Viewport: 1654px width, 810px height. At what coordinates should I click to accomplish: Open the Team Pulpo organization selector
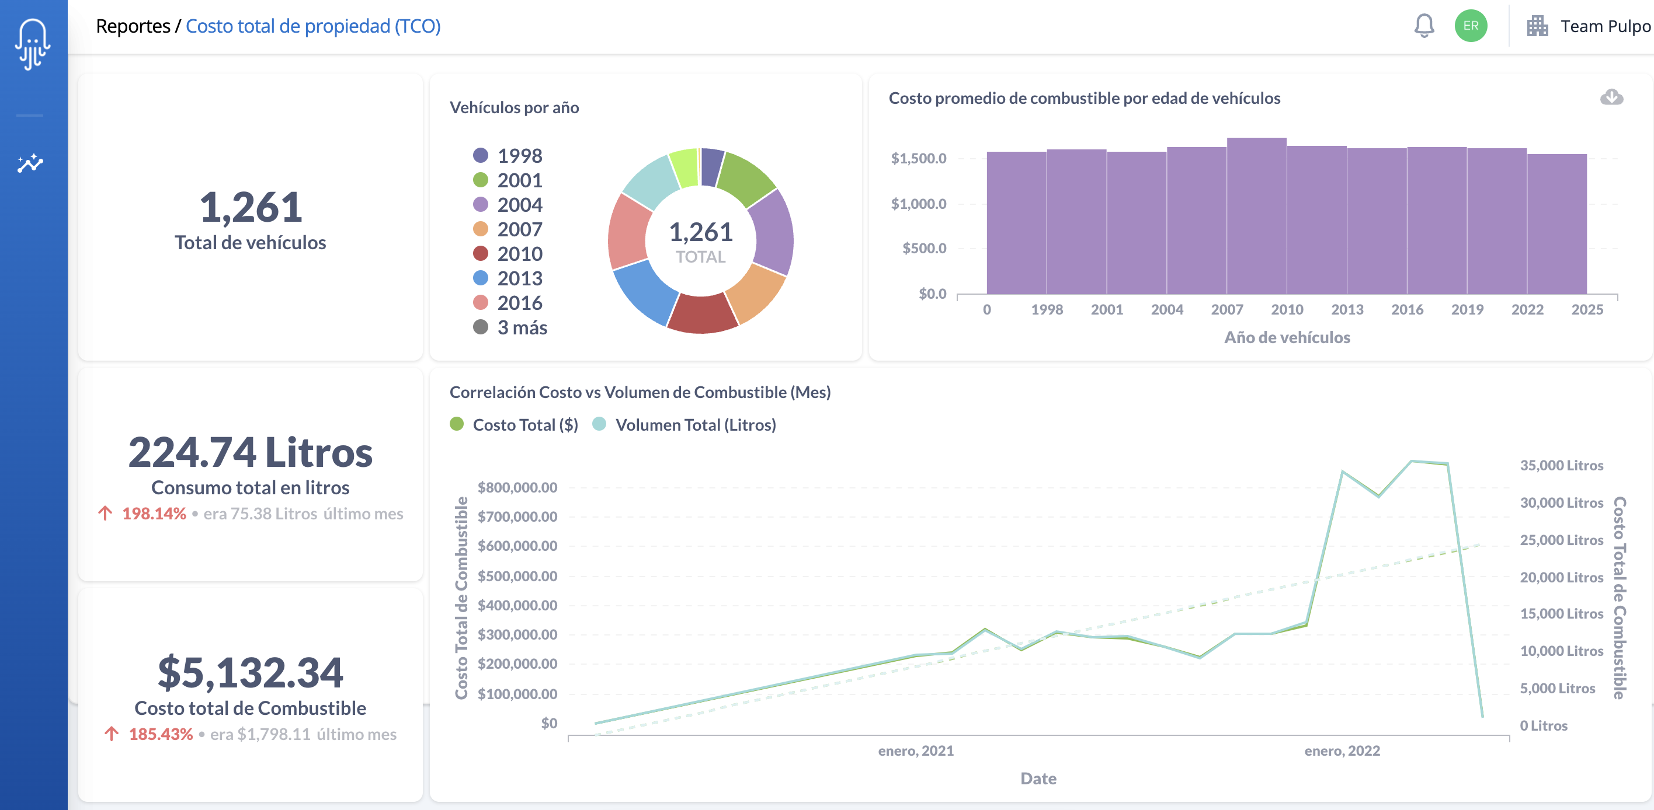[1604, 26]
